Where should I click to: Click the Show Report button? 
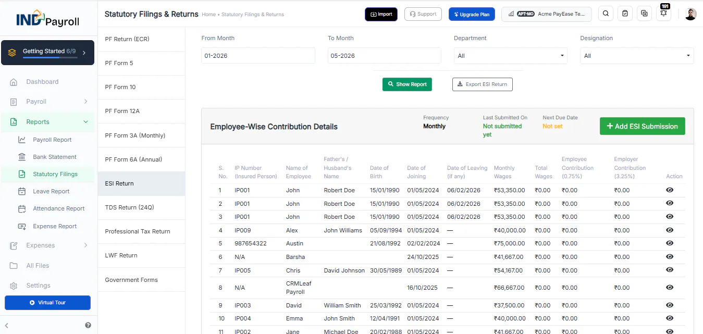click(407, 84)
